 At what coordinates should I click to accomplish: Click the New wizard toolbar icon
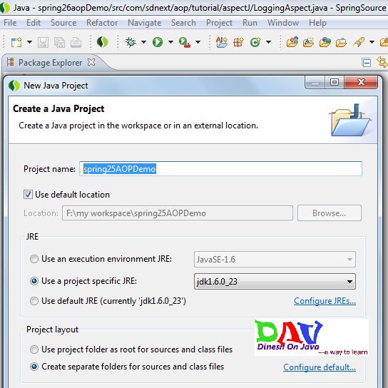point(16,42)
